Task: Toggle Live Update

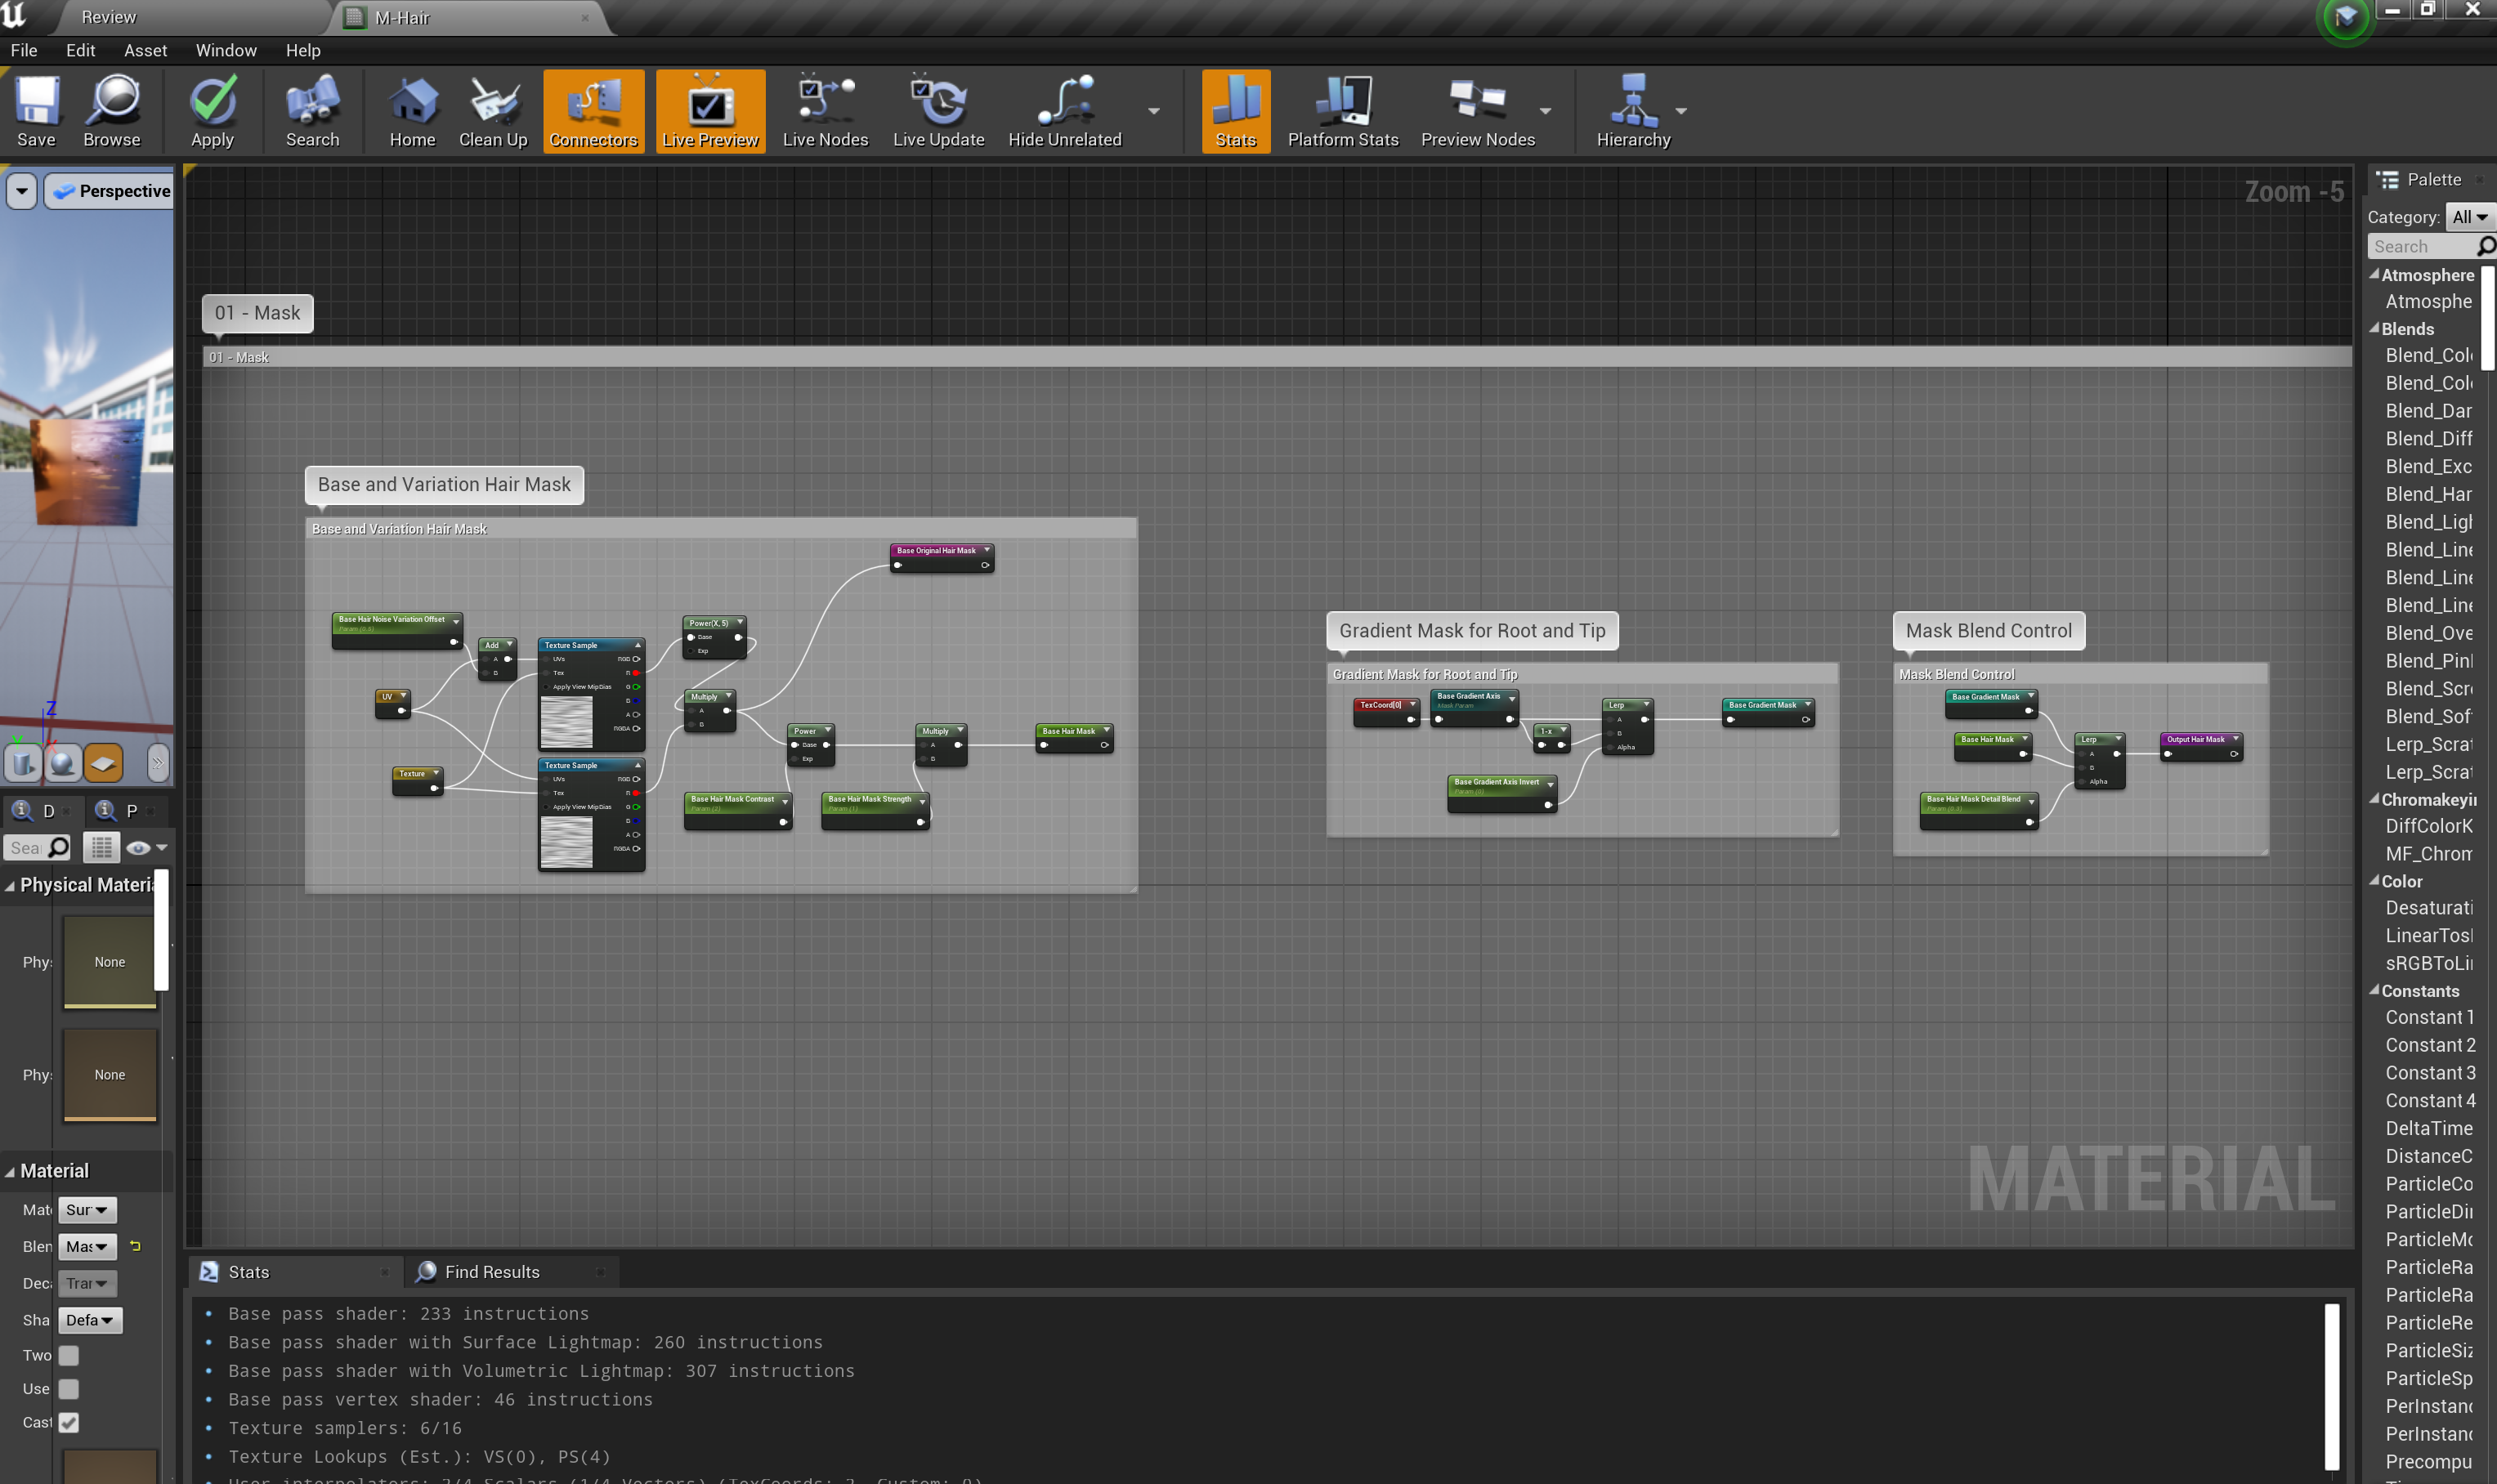Action: [938, 111]
